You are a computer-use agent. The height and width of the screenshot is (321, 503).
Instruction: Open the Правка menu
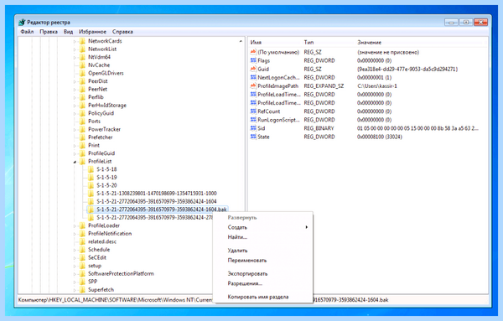(x=49, y=32)
